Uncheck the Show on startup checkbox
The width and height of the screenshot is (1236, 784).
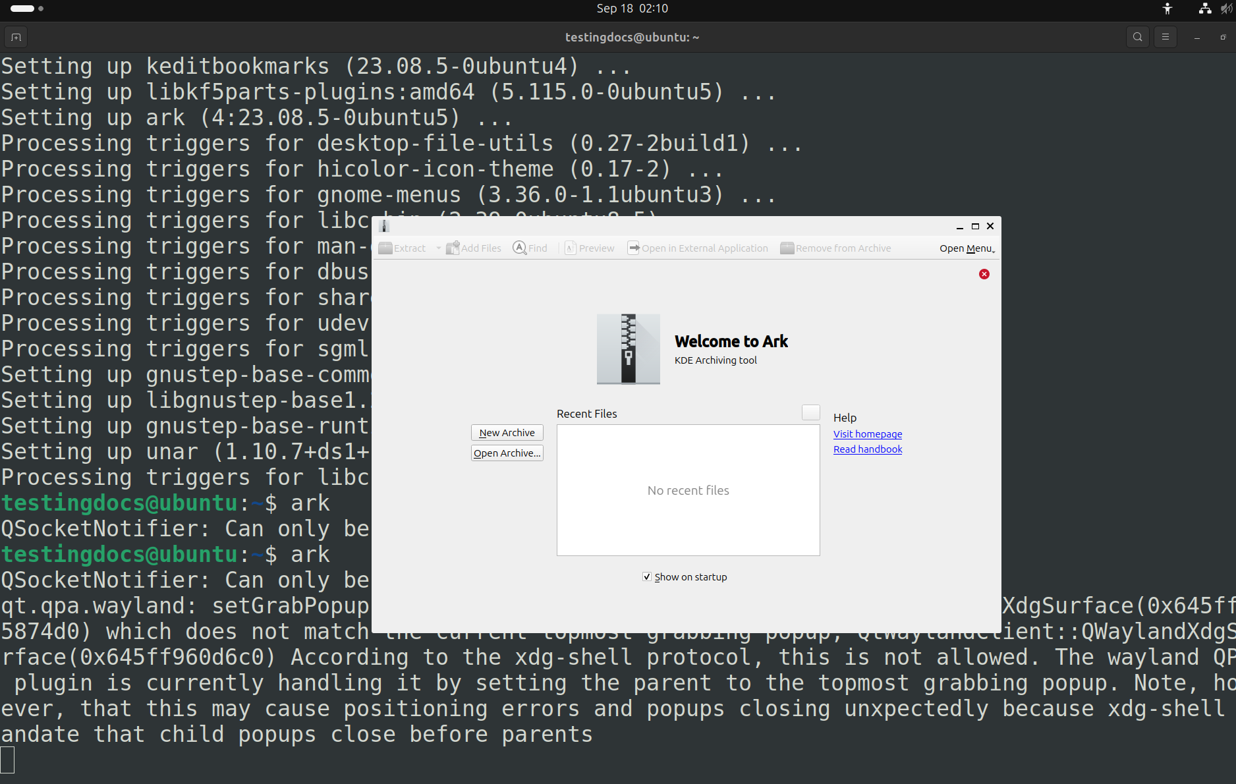click(647, 576)
